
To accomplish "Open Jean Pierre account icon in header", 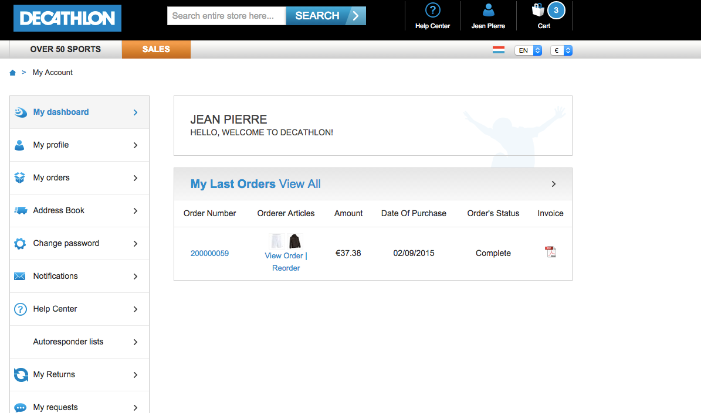I will [x=488, y=10].
